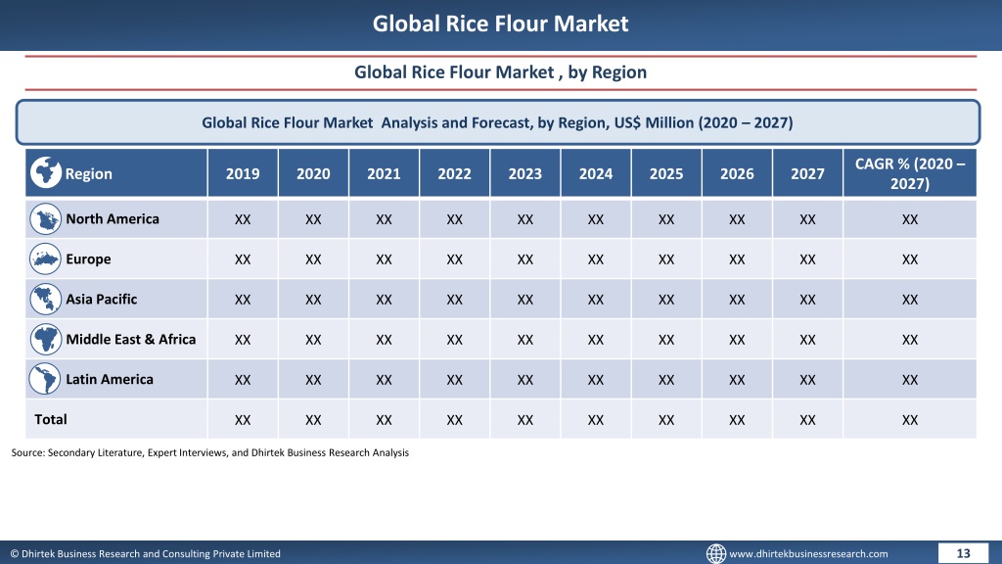Image resolution: width=1002 pixels, height=564 pixels.
Task: Click the Middle East & Africa globe icon
Action: (x=45, y=339)
